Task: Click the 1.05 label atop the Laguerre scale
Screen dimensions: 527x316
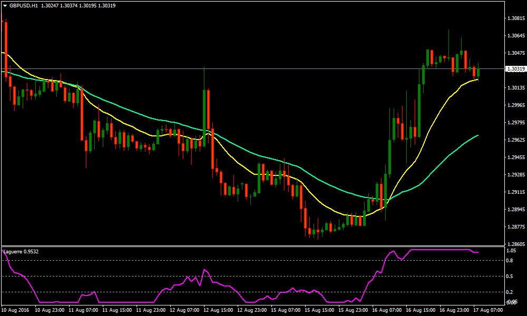Action: 511,251
